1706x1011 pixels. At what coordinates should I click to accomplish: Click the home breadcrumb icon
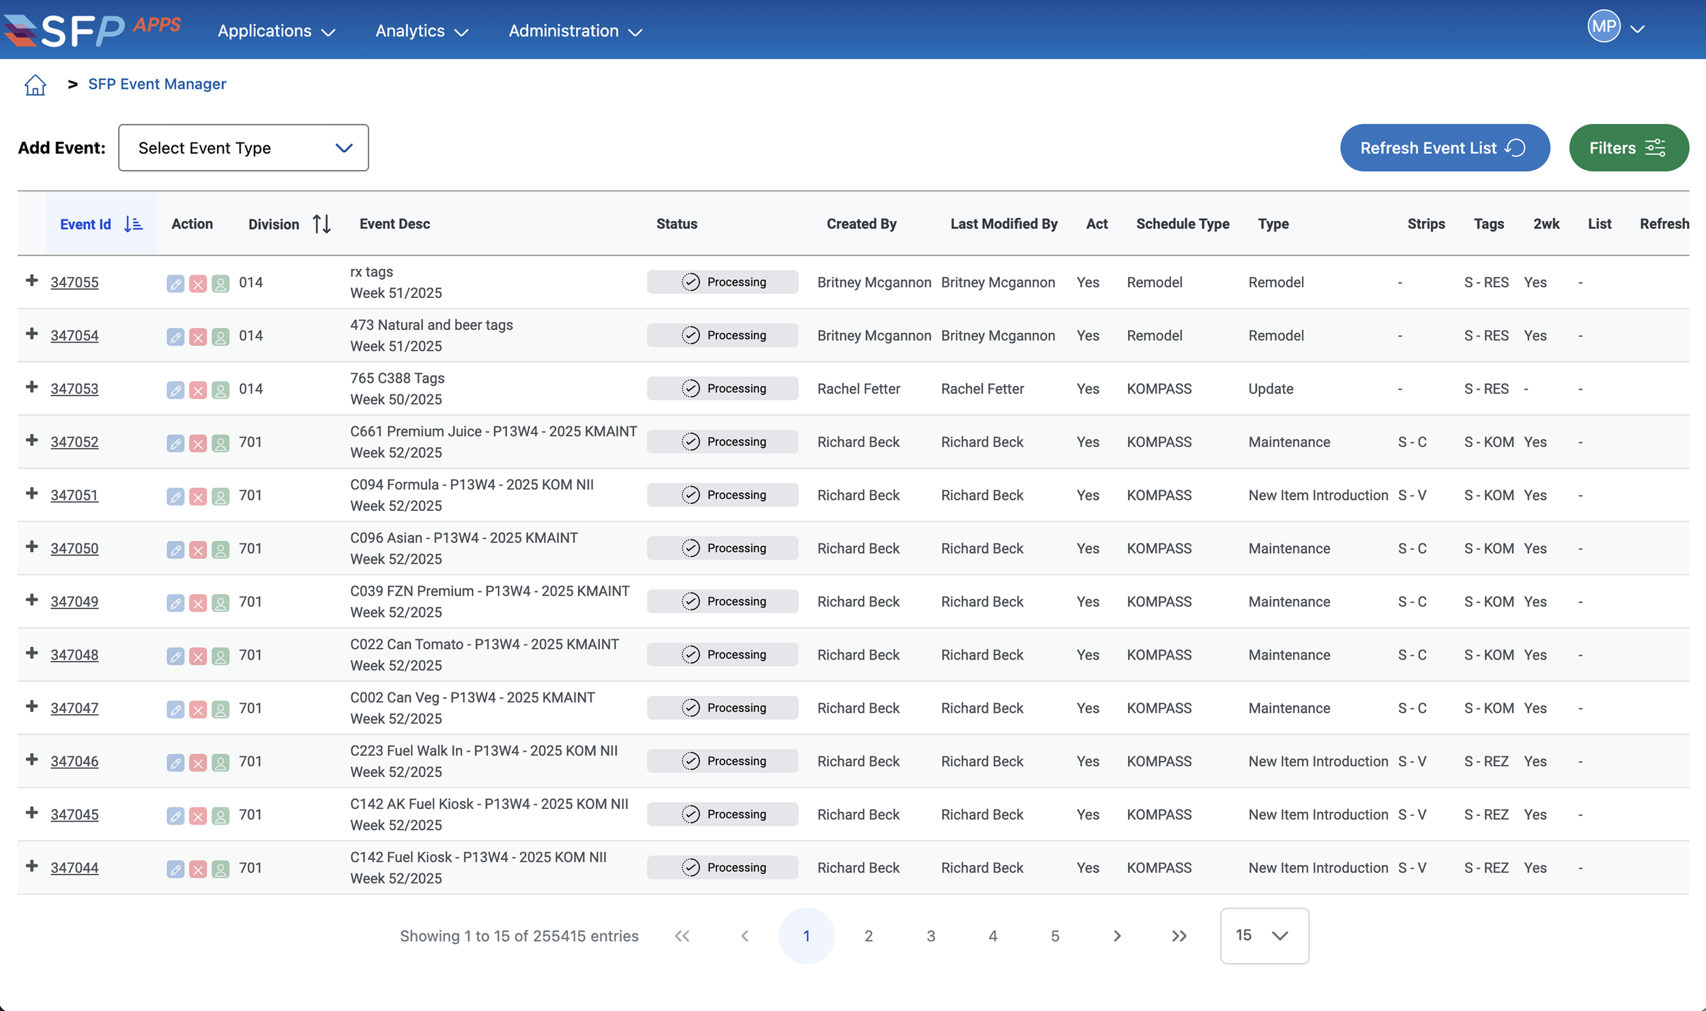[x=35, y=85]
